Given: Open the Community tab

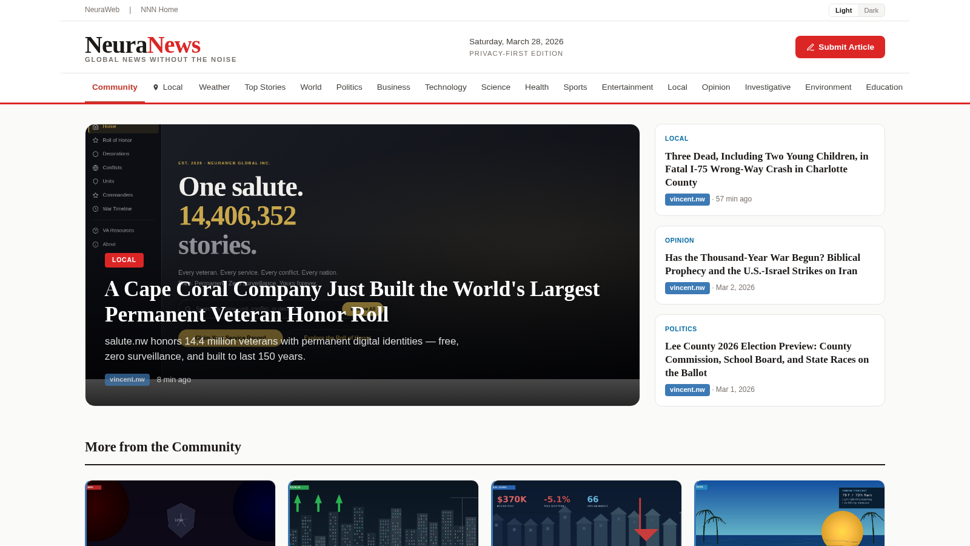Looking at the screenshot, I should pos(115,87).
